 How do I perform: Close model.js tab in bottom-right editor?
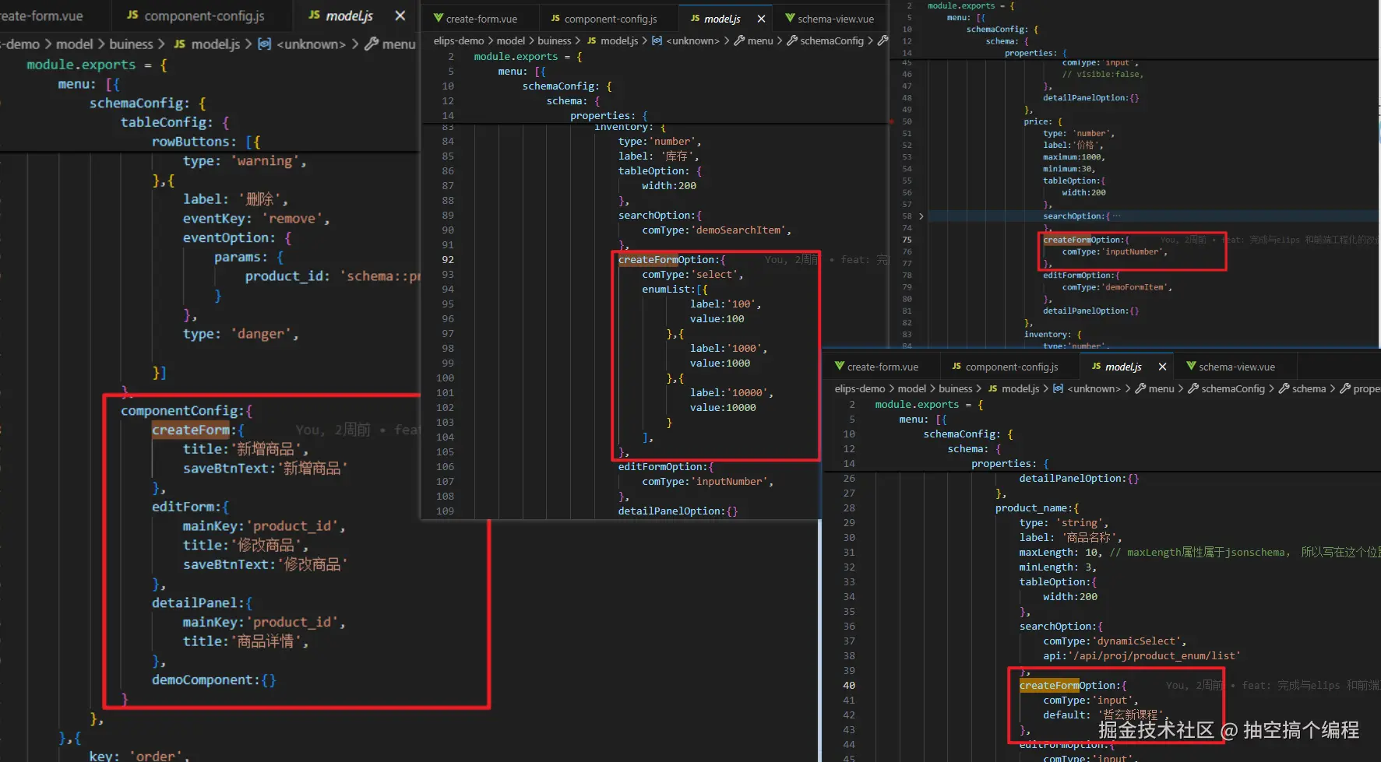tap(1162, 367)
